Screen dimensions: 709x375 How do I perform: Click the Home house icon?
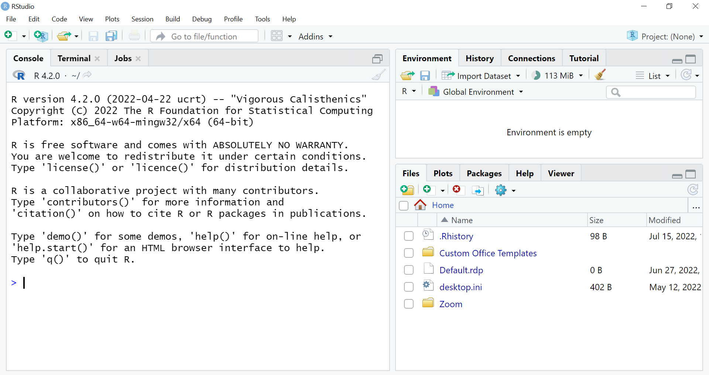(420, 205)
